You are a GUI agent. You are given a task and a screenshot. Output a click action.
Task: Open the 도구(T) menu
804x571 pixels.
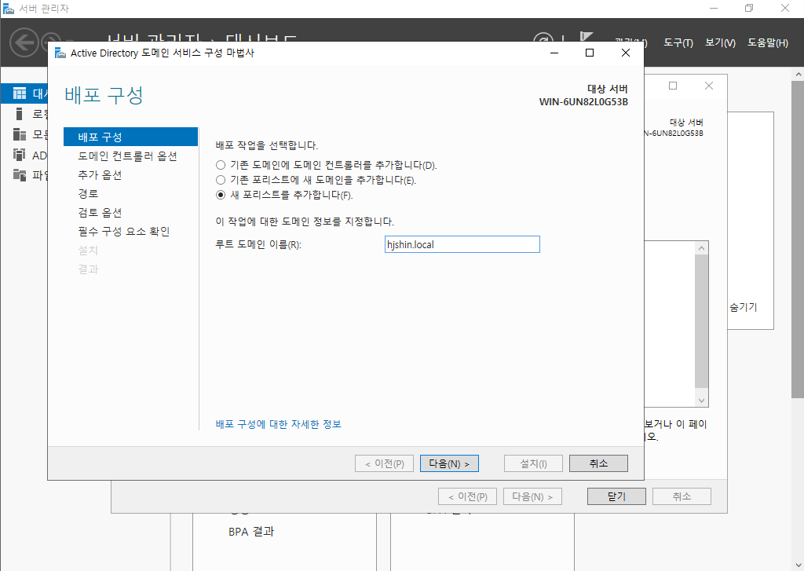678,43
